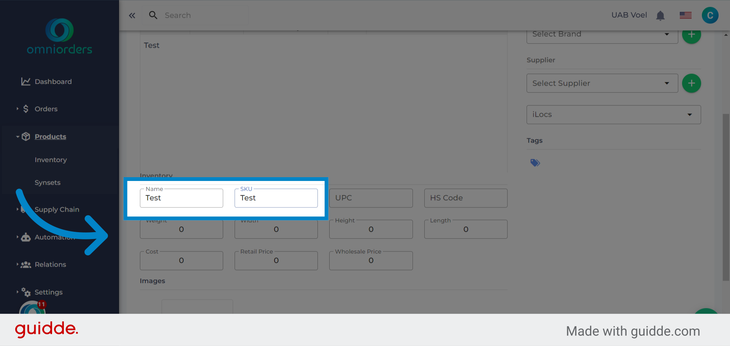
Task: Collapse the sidebar with the double-chevron
Action: coord(132,15)
